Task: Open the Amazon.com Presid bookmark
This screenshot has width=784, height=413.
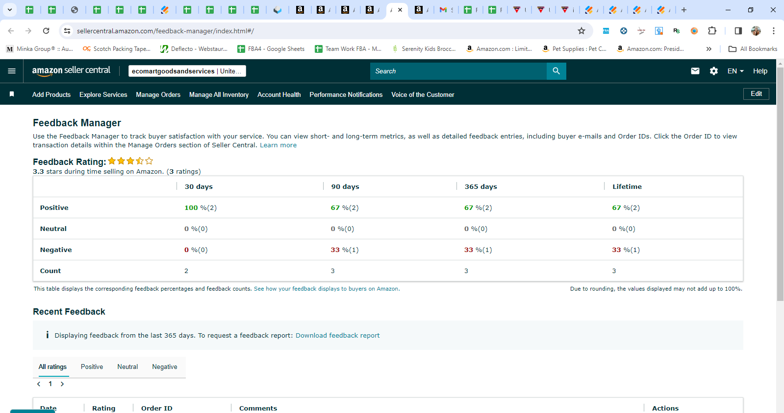Action: (x=651, y=49)
